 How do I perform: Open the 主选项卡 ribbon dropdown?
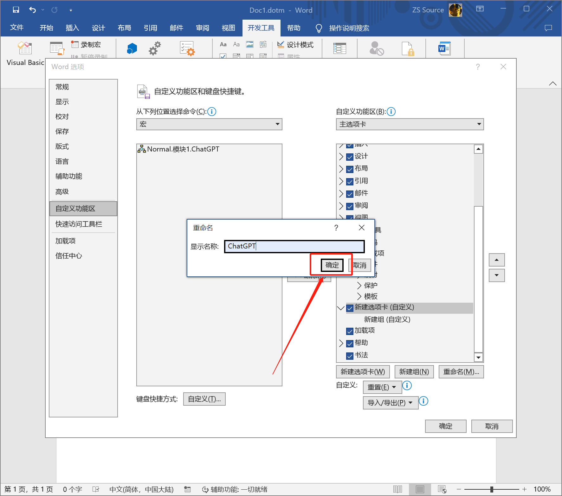coord(410,124)
